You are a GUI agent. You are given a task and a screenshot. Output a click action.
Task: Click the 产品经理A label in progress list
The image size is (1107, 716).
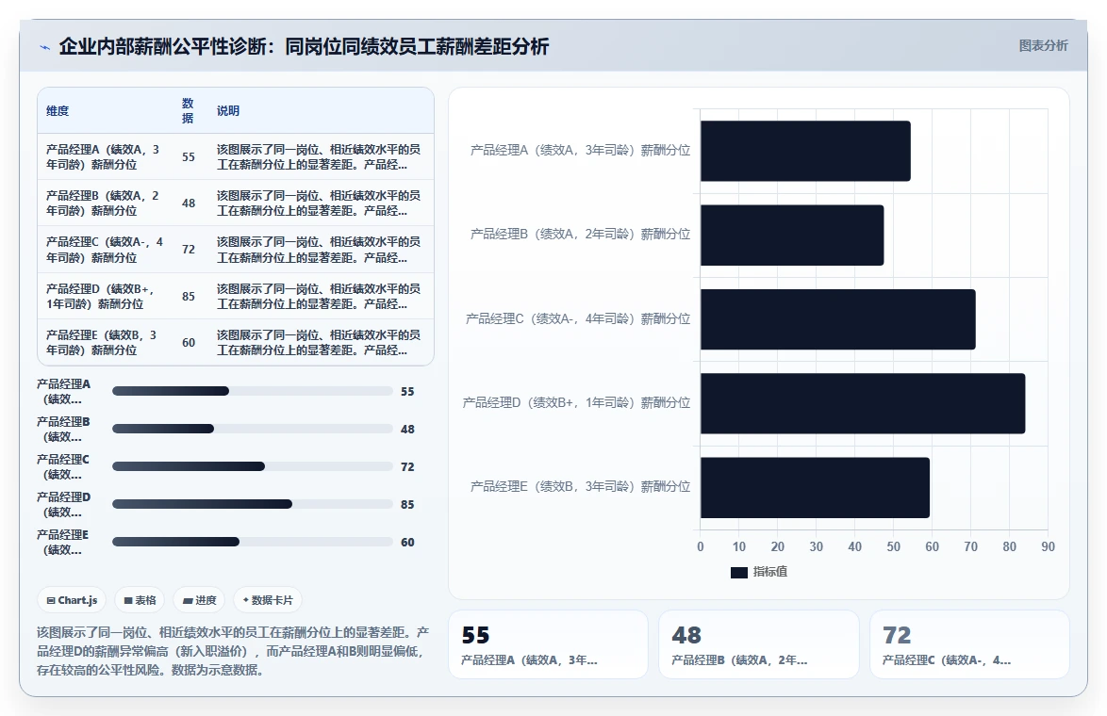pyautogui.click(x=63, y=392)
